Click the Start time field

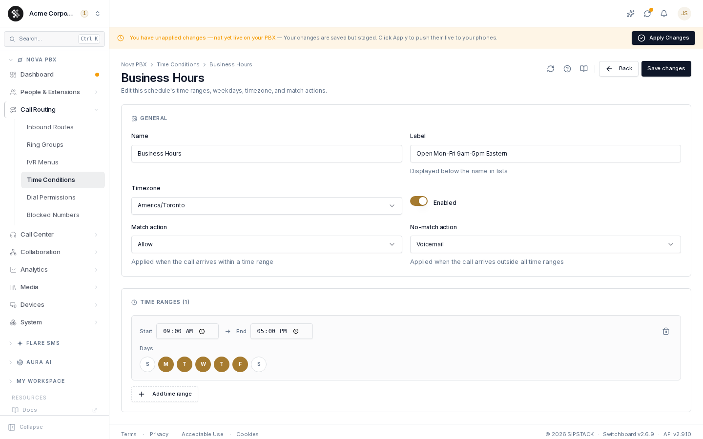coord(187,331)
